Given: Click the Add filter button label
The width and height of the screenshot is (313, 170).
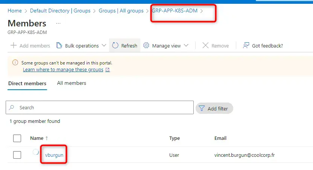Looking at the screenshot, I should click(217, 109).
